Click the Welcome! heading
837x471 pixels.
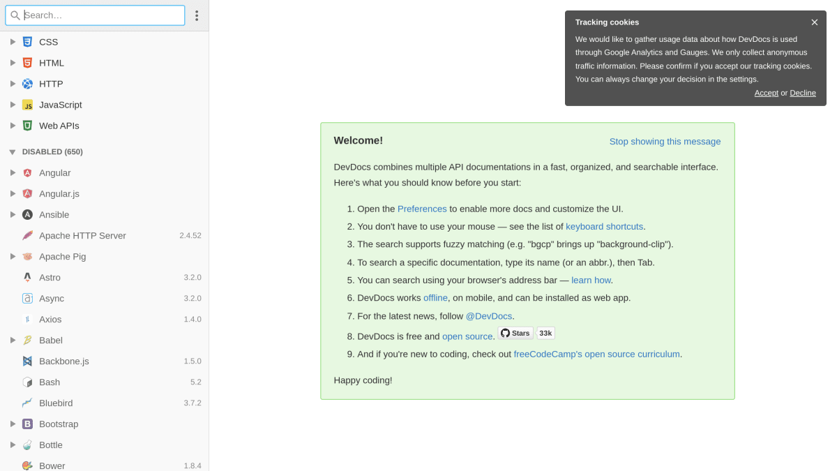[359, 140]
